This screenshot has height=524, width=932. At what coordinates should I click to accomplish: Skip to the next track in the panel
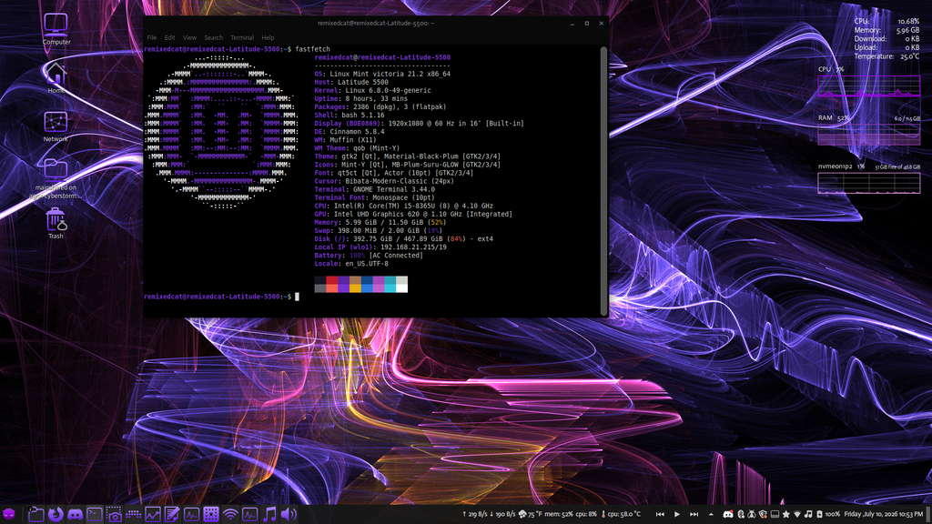pos(694,514)
